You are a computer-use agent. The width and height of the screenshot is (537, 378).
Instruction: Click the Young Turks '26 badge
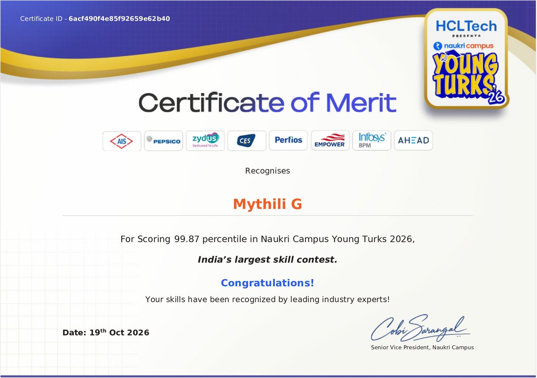click(466, 59)
